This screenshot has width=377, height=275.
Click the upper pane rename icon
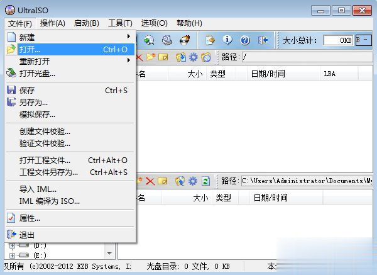click(x=163, y=57)
